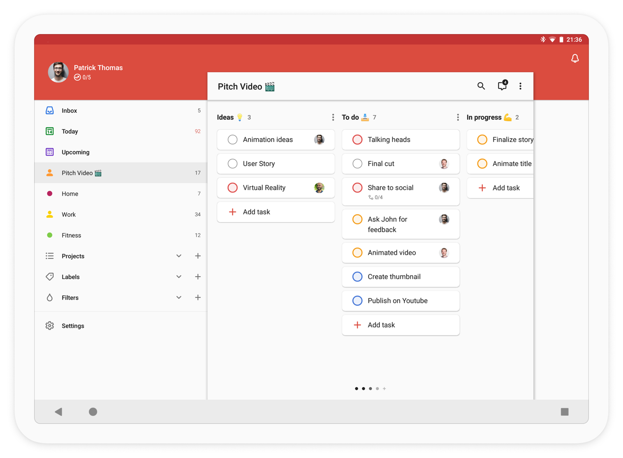The width and height of the screenshot is (623, 458).
Task: Add a new filter with plus
Action: [x=198, y=297]
